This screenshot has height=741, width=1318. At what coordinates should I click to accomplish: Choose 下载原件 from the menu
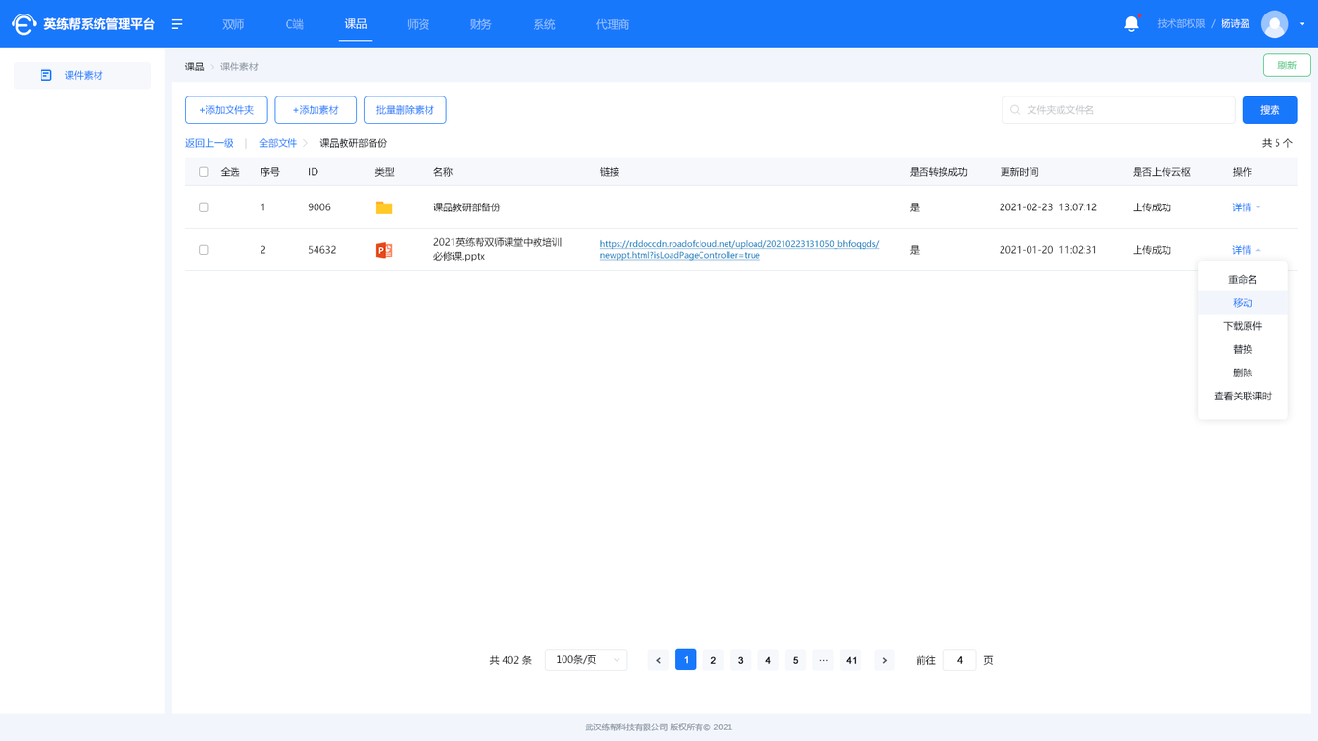pos(1243,326)
